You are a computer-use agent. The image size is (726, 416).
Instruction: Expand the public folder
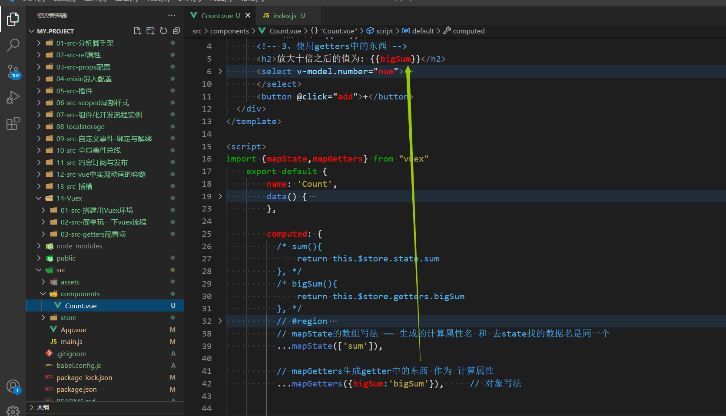[x=105, y=258]
